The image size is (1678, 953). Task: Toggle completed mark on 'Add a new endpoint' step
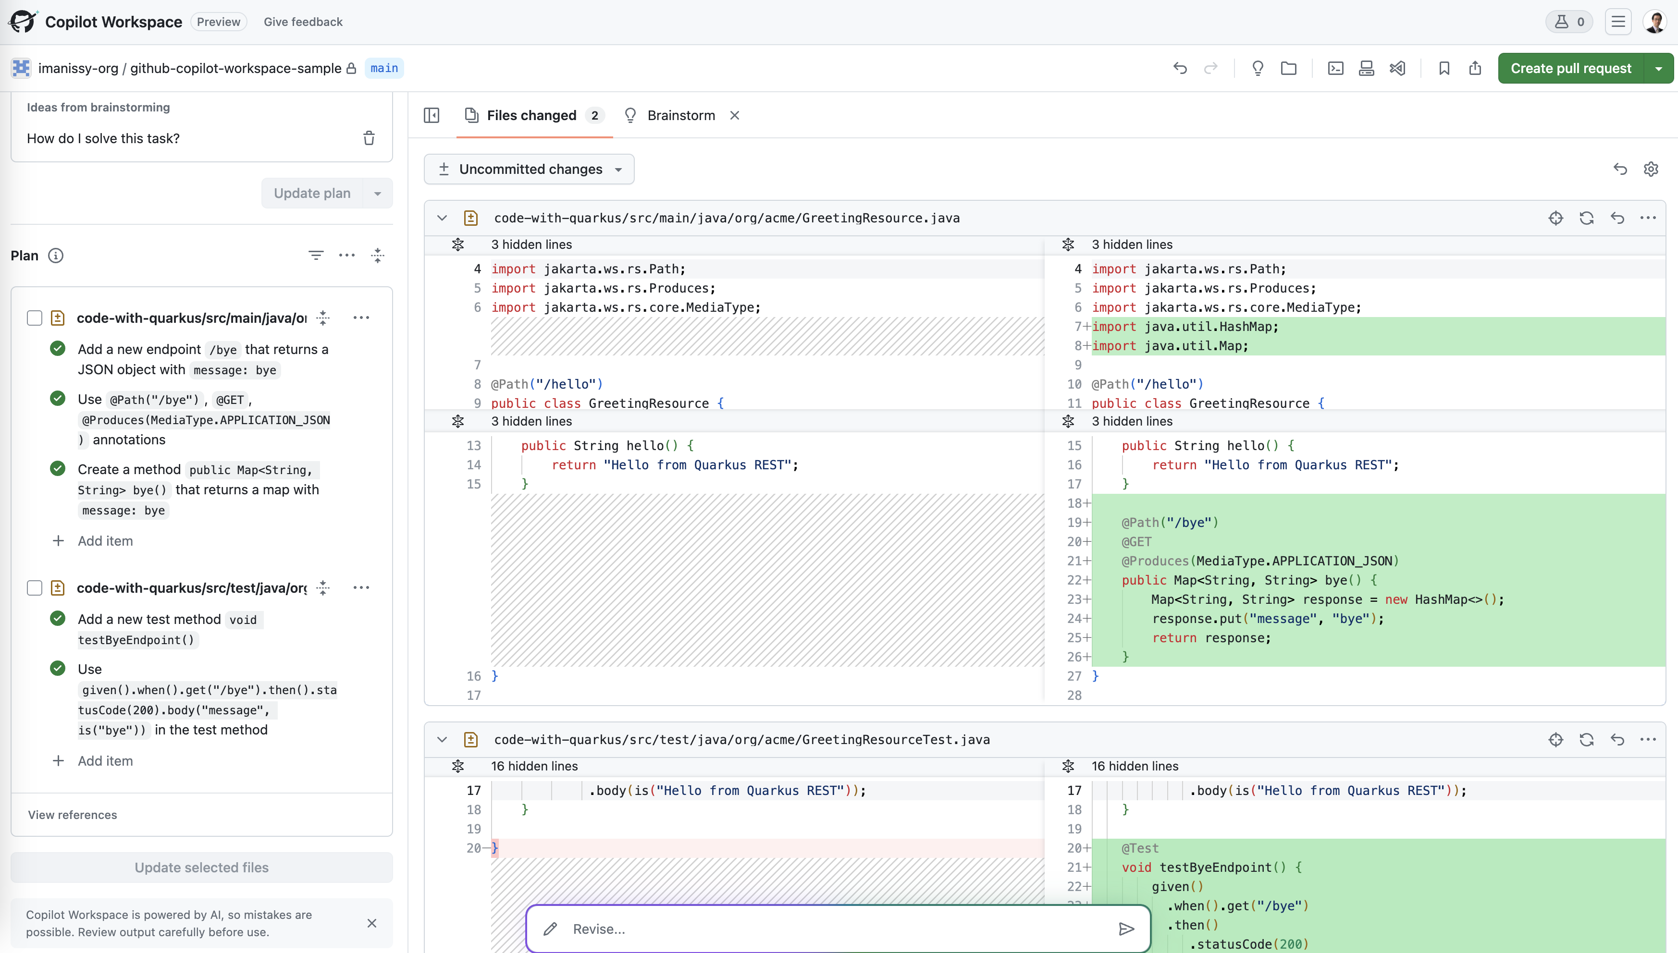[58, 349]
